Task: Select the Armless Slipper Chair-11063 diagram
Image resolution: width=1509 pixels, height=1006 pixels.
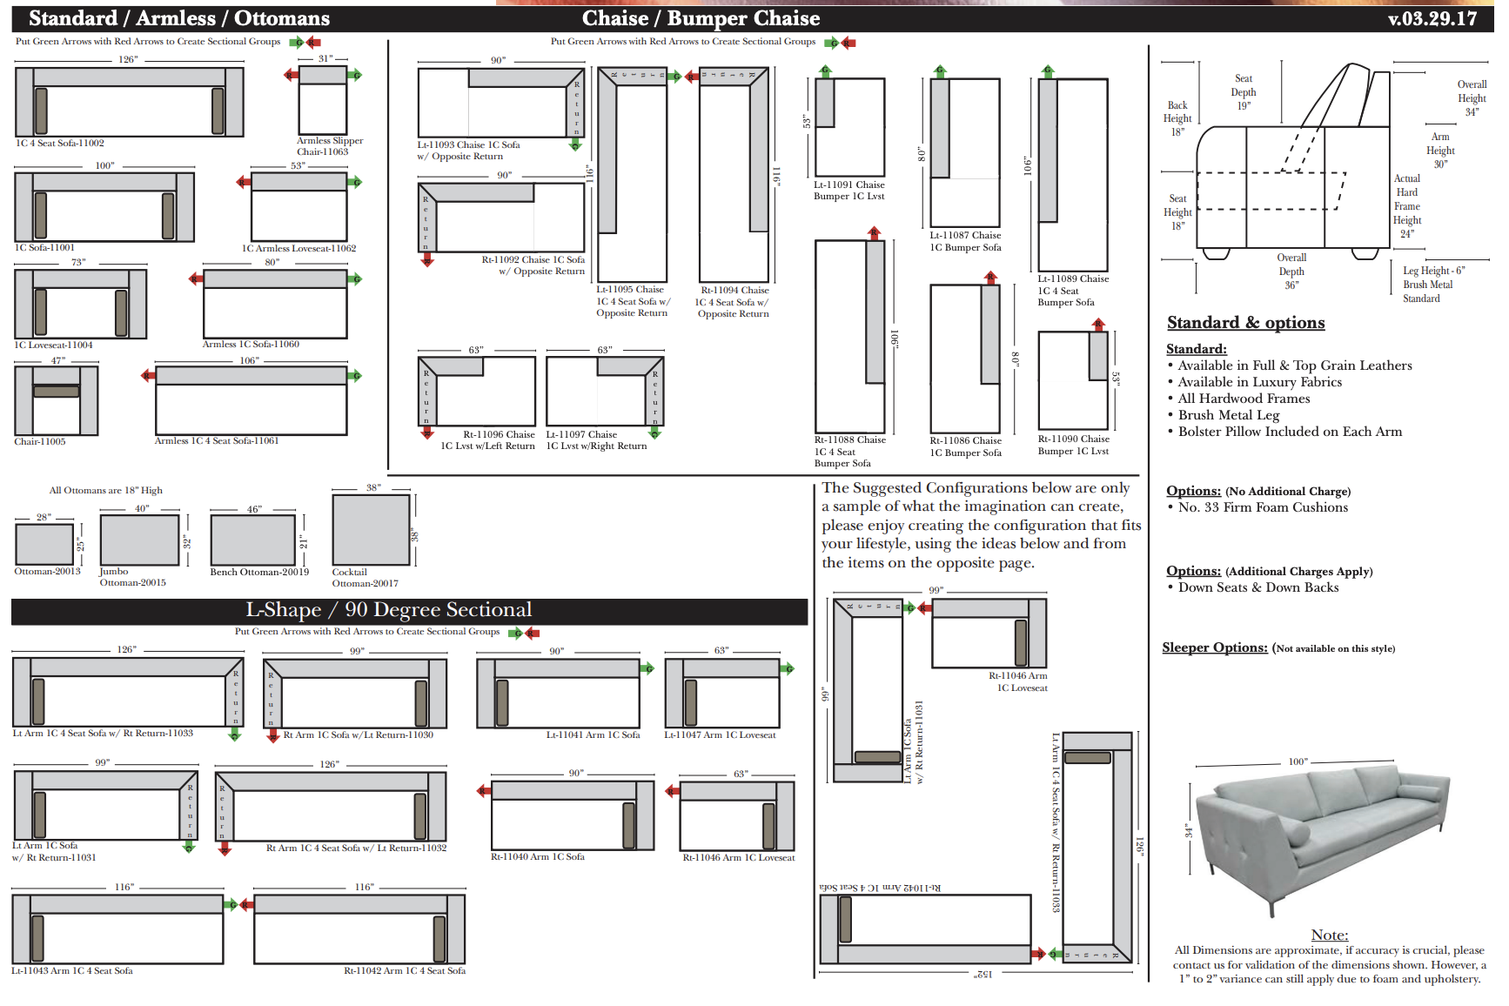Action: coord(322,100)
